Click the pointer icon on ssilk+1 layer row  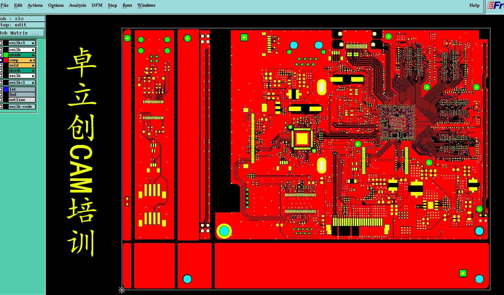pos(33,83)
